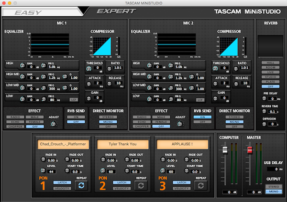Toggle the PON 1 repeat icon

pyautogui.click(x=81, y=186)
